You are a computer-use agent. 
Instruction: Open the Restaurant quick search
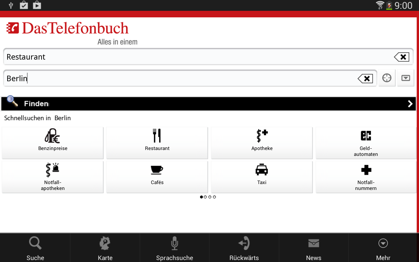157,143
